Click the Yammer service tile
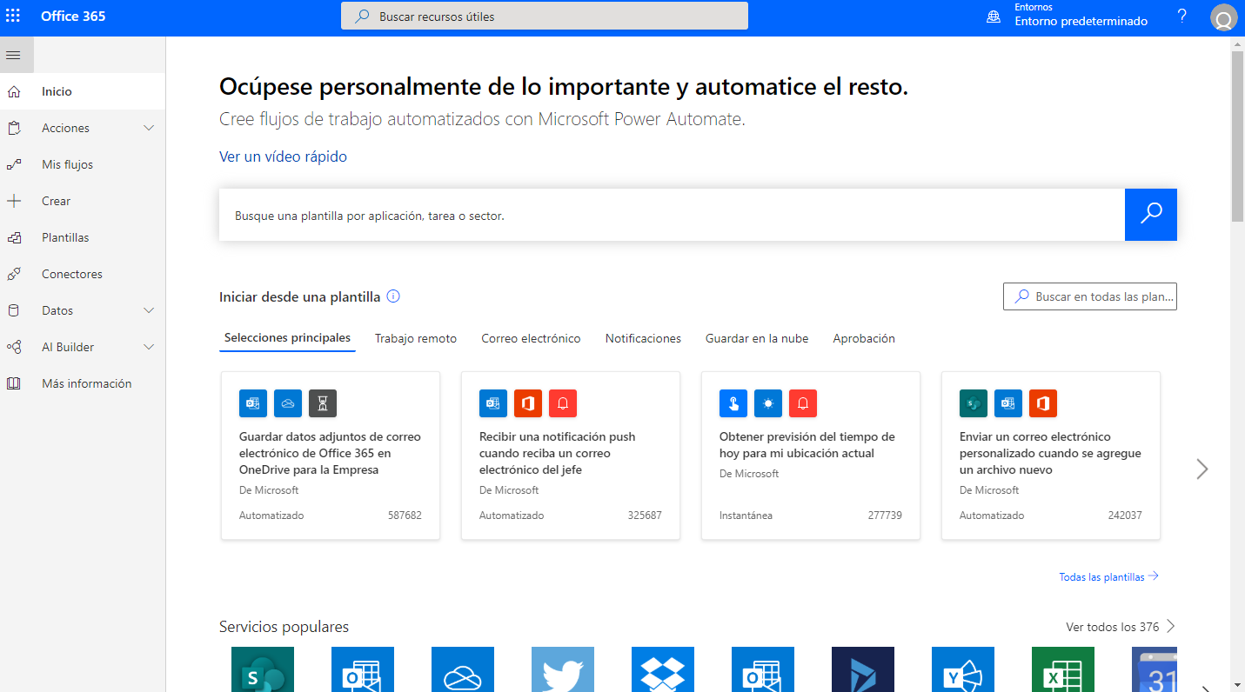Image resolution: width=1245 pixels, height=692 pixels. 963,669
